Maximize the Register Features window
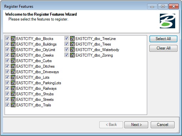The image size is (182, 136). [163, 7]
